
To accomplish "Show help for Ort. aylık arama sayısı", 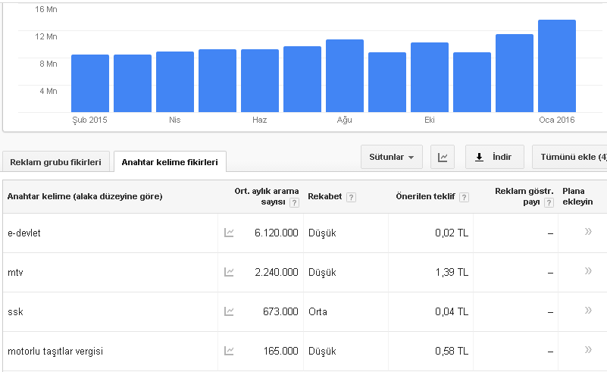I will tap(294, 203).
